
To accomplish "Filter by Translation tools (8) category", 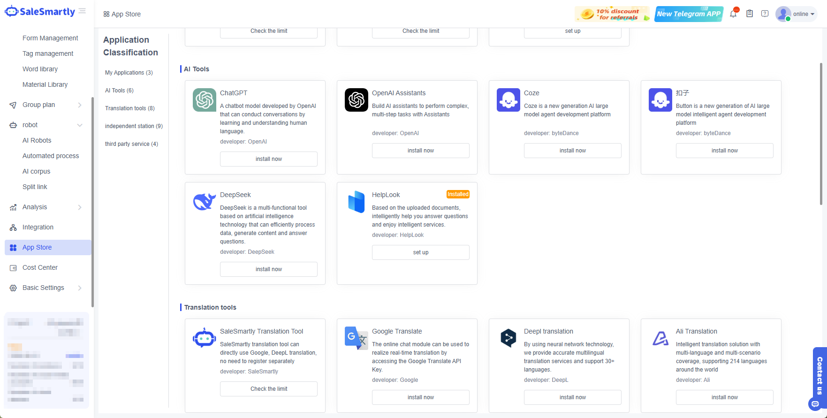I will tap(130, 108).
